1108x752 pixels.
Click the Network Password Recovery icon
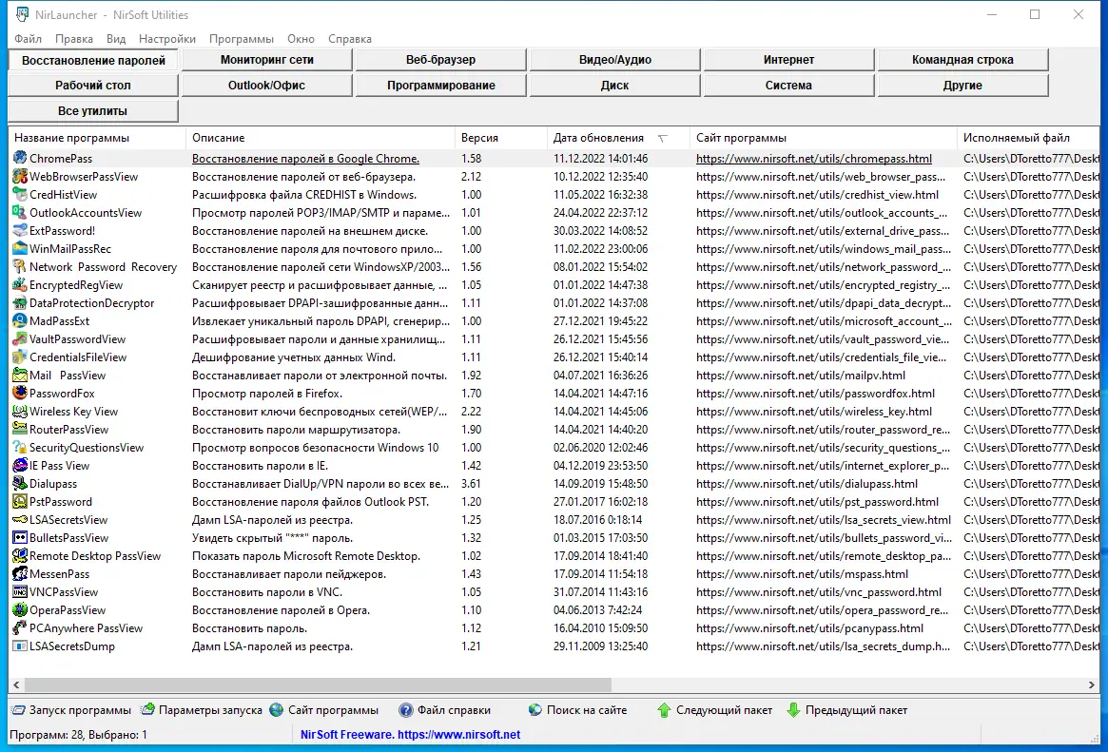[x=20, y=267]
